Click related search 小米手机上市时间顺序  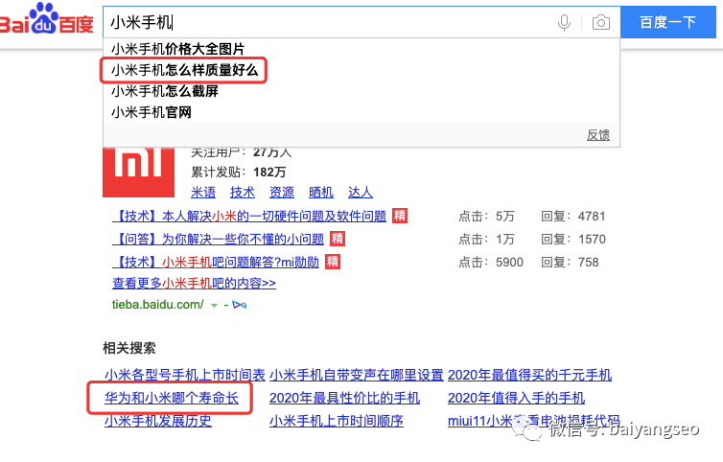pyautogui.click(x=337, y=421)
